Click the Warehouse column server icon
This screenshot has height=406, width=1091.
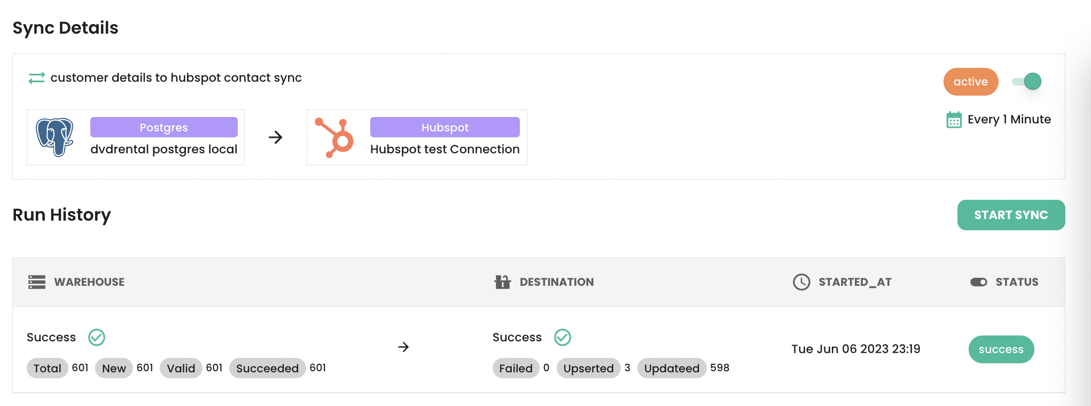tap(37, 282)
